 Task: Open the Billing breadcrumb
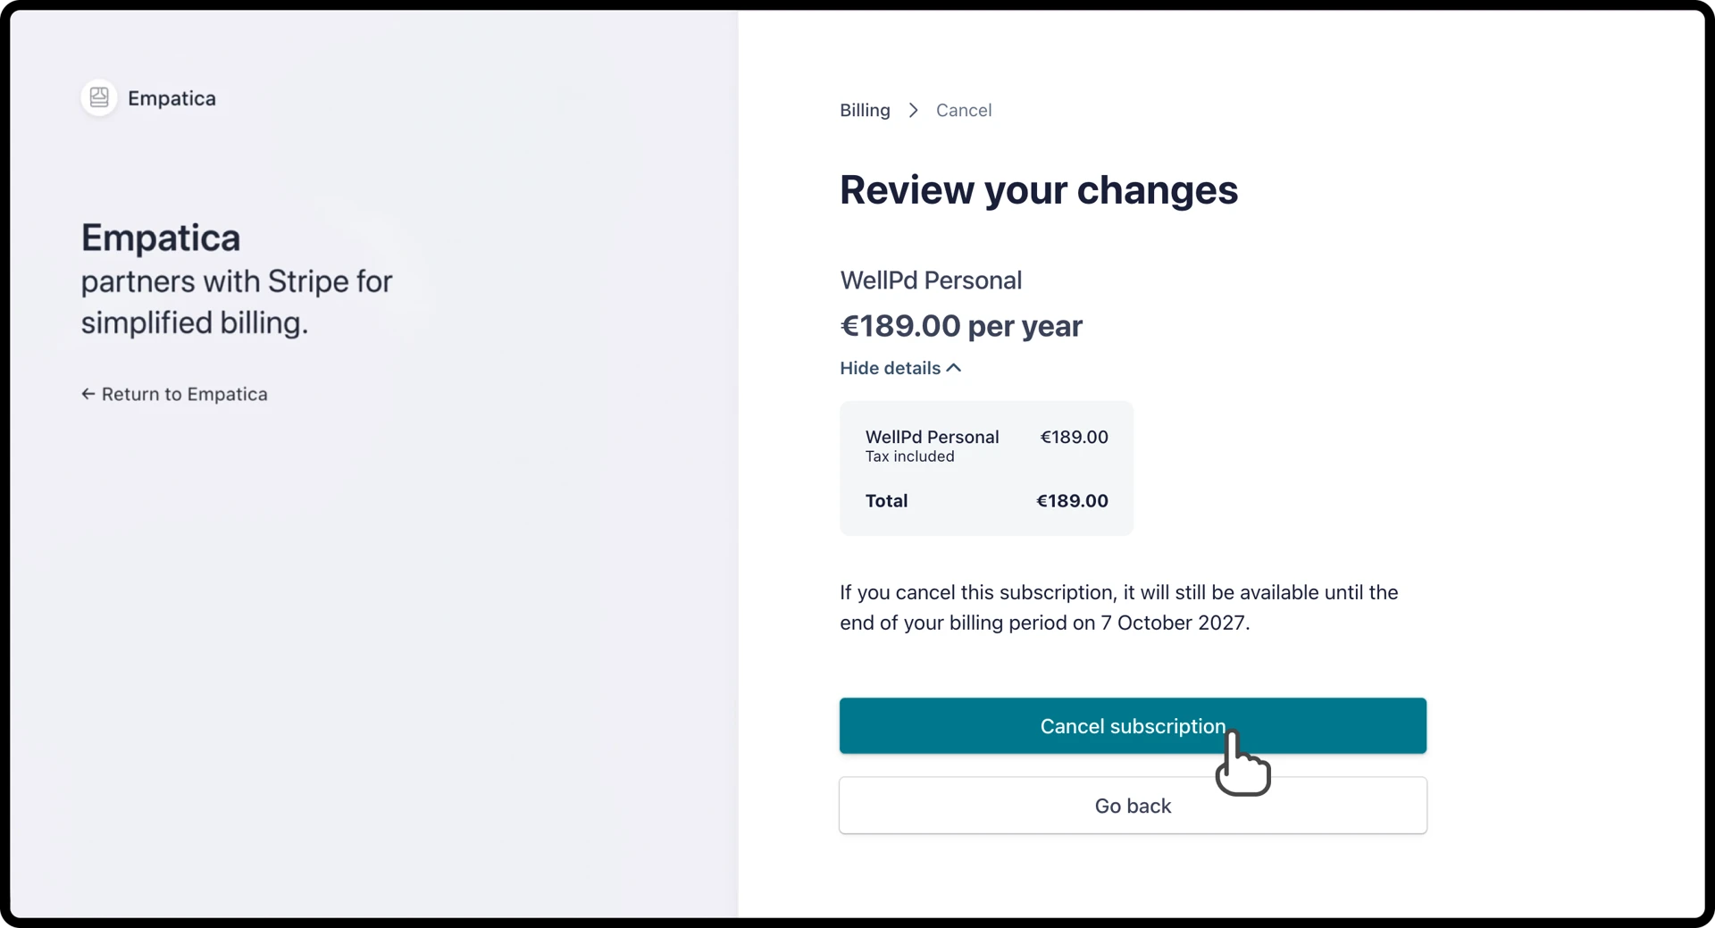point(865,110)
